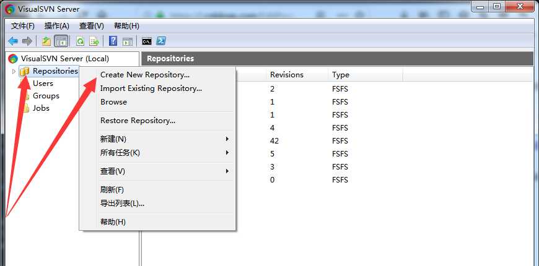Launch the PowerShell console toolbar icon

tap(161, 41)
